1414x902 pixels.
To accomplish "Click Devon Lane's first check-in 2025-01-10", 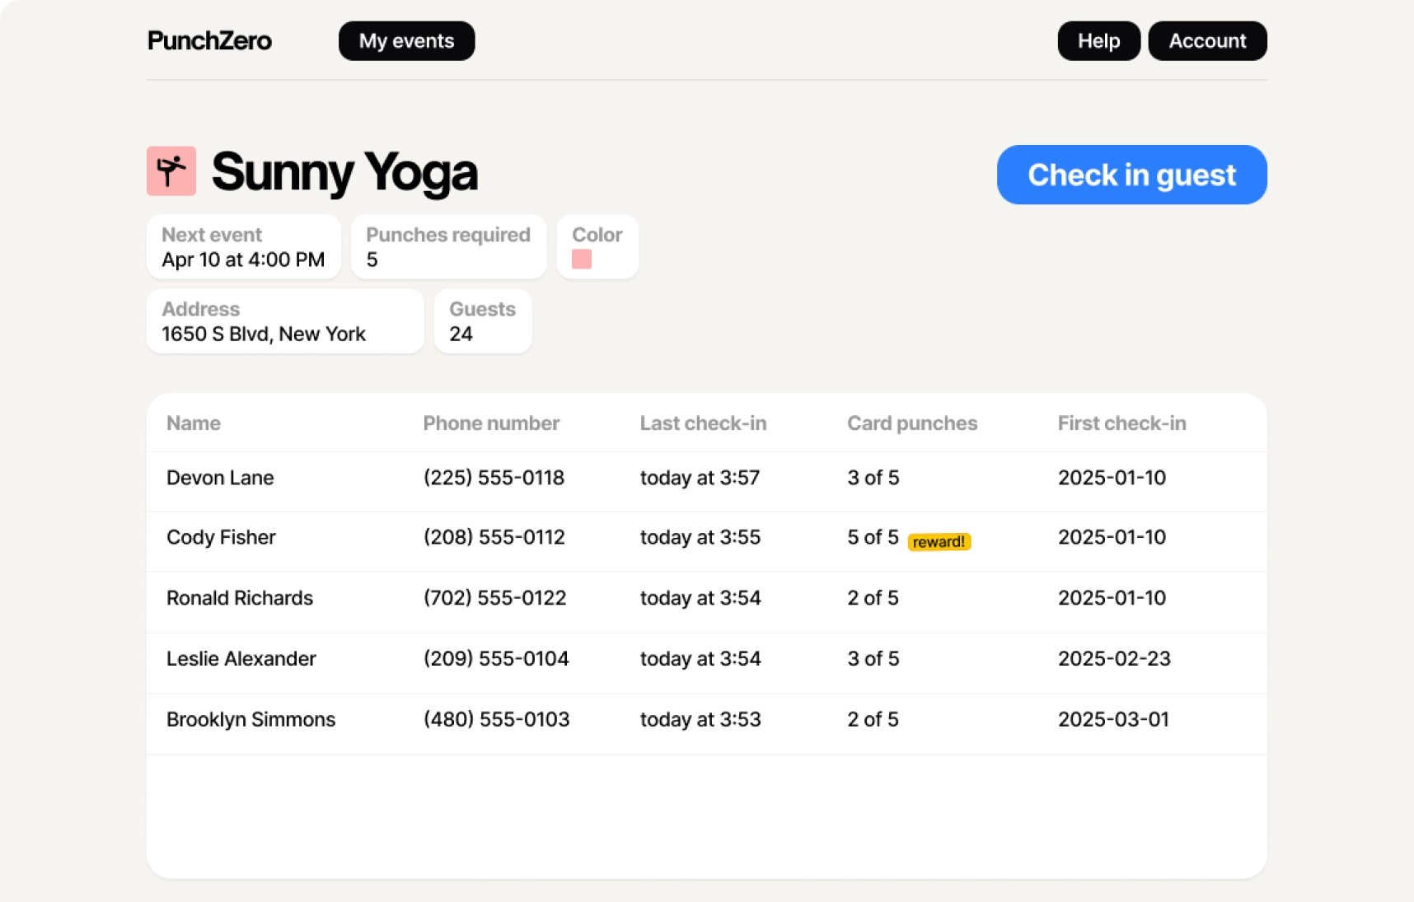I will (1112, 478).
